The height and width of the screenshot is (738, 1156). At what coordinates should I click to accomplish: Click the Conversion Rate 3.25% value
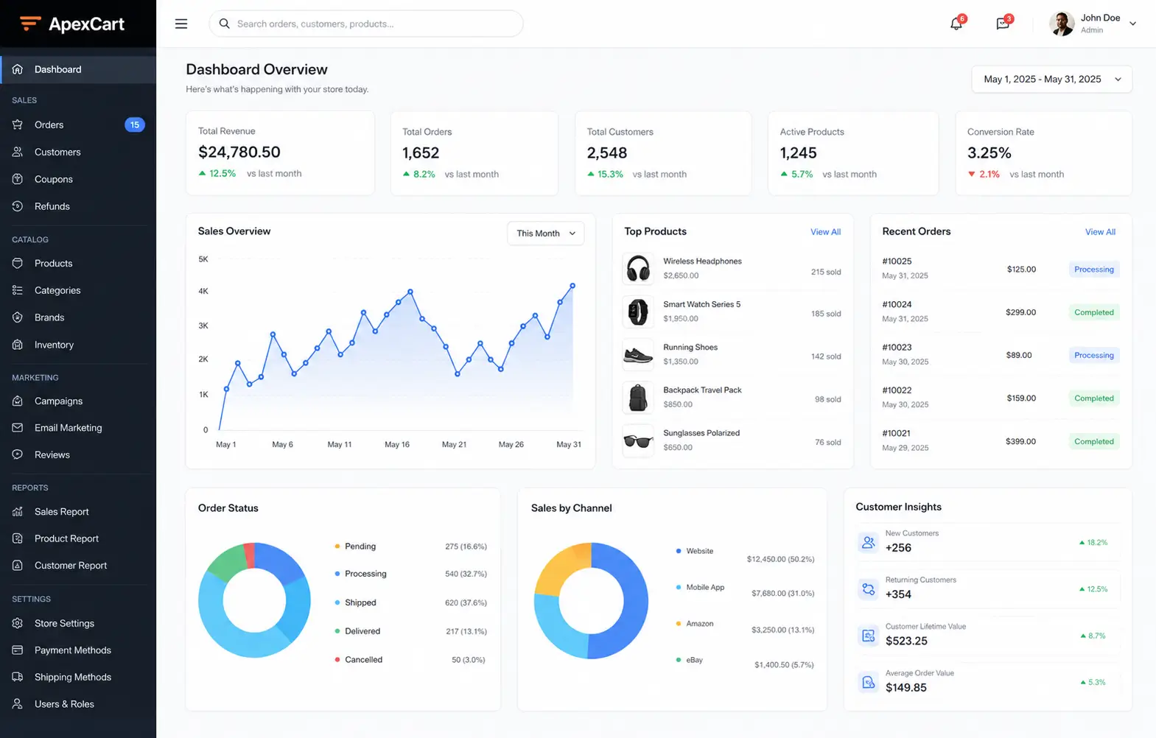pos(989,153)
